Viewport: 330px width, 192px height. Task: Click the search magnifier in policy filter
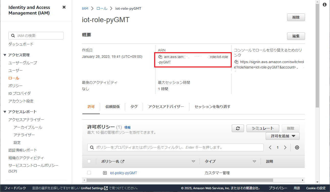(92, 147)
